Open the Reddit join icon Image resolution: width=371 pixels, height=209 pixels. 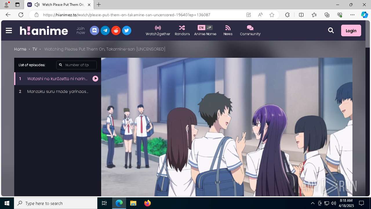pyautogui.click(x=116, y=30)
